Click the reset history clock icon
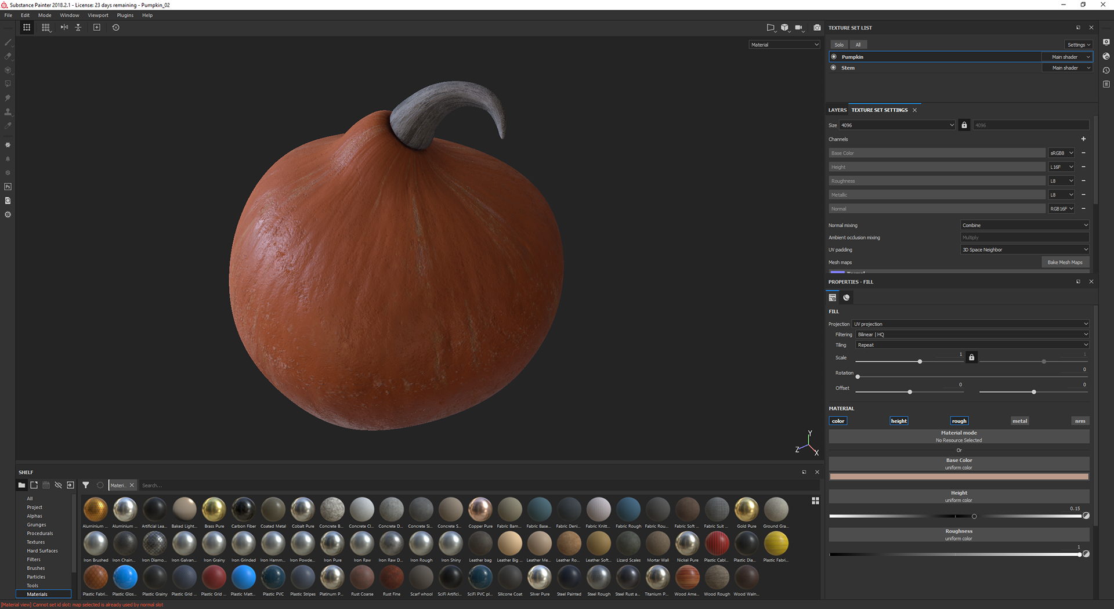The width and height of the screenshot is (1114, 609). pyautogui.click(x=115, y=27)
